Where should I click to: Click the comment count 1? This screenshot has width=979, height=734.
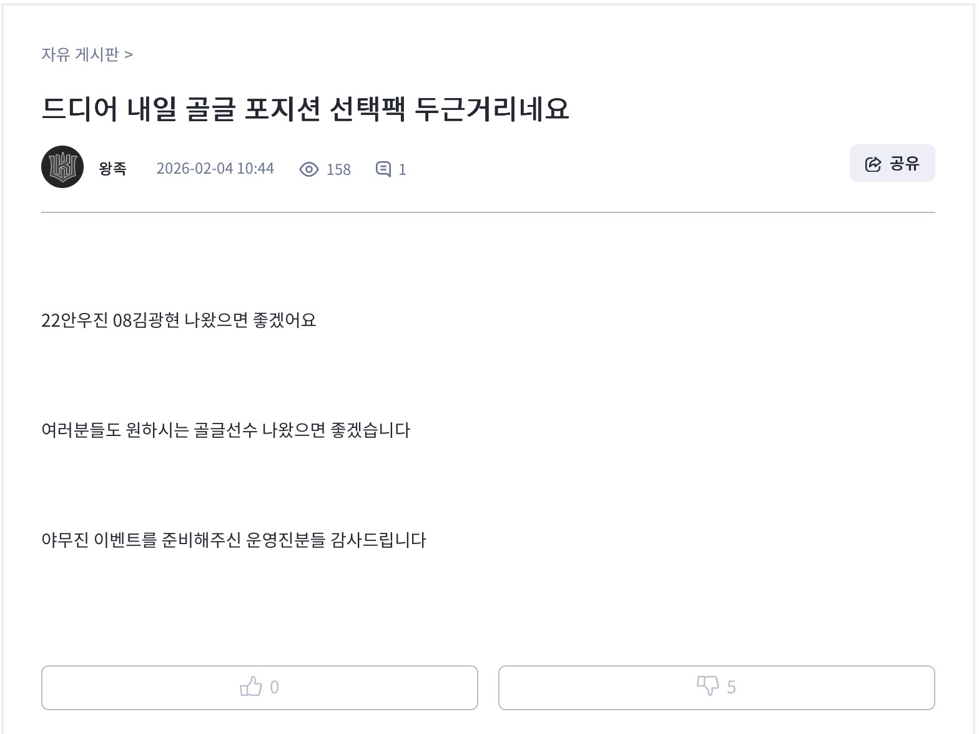tap(402, 170)
